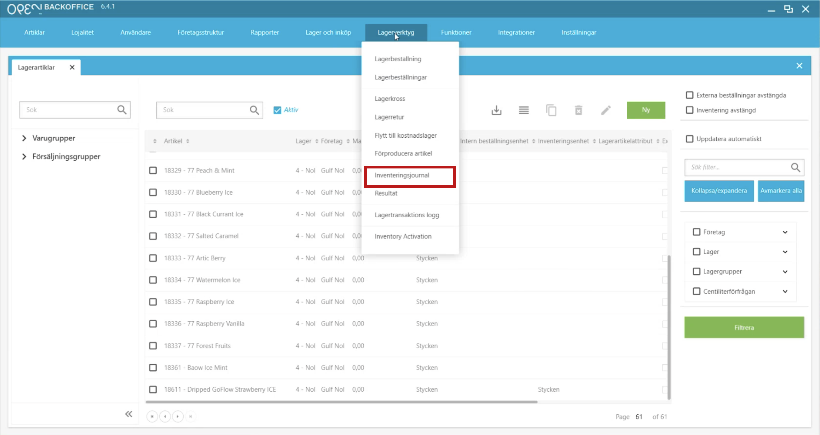820x435 pixels.
Task: Open the Inställningar top navigation item
Action: point(579,32)
